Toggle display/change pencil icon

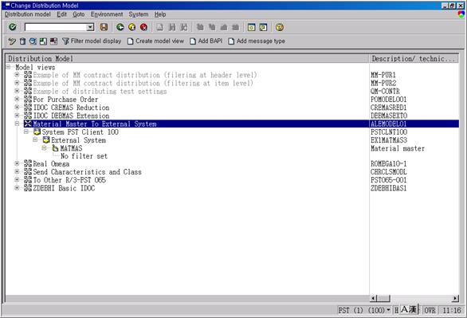(12, 41)
